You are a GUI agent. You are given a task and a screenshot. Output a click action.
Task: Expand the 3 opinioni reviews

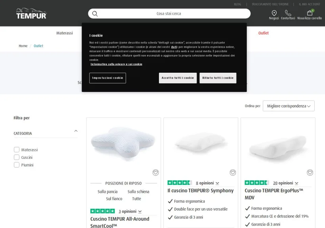[130, 211]
